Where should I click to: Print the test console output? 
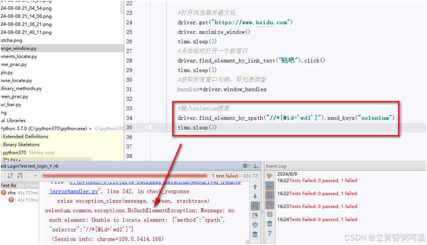[255, 225]
